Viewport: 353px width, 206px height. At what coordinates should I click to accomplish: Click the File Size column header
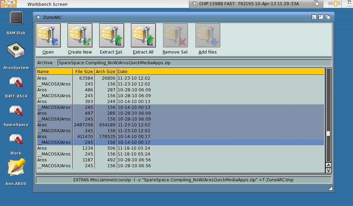[83, 72]
